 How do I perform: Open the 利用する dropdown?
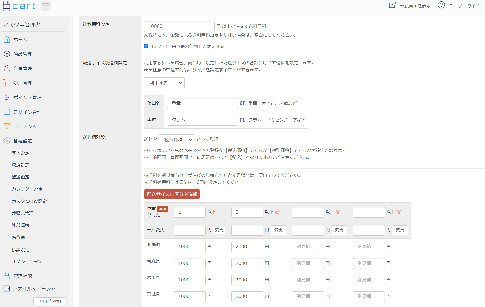[x=164, y=83]
